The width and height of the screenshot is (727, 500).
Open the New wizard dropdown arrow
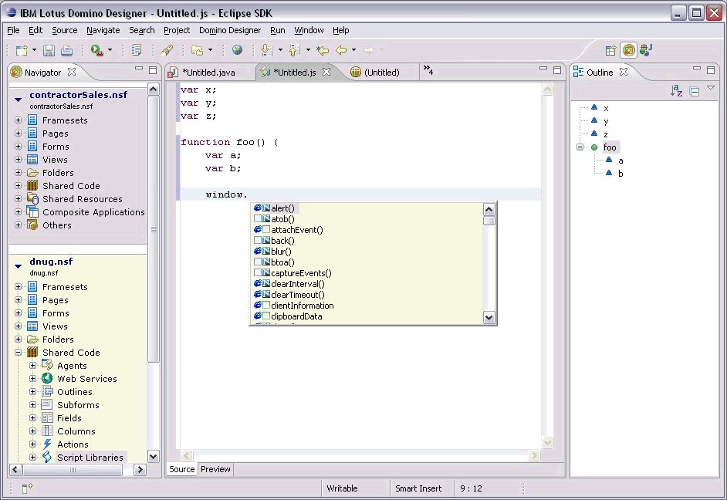pyautogui.click(x=34, y=50)
